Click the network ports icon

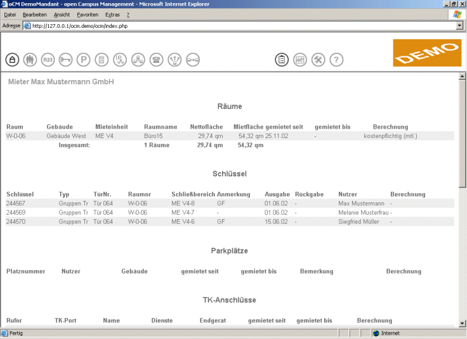138,60
